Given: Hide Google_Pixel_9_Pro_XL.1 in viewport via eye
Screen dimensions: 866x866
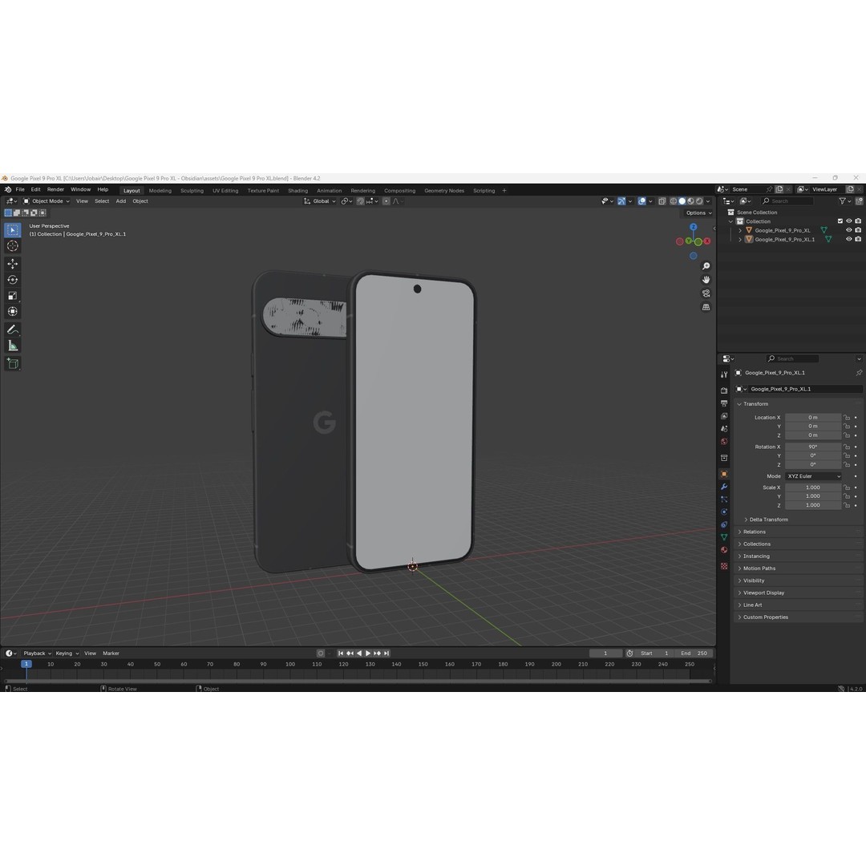Looking at the screenshot, I should click(x=849, y=239).
